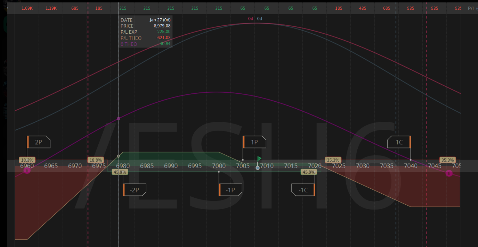Click the right magenta theta circle near 7045
Screen dimensions: 478x247
tap(449, 173)
